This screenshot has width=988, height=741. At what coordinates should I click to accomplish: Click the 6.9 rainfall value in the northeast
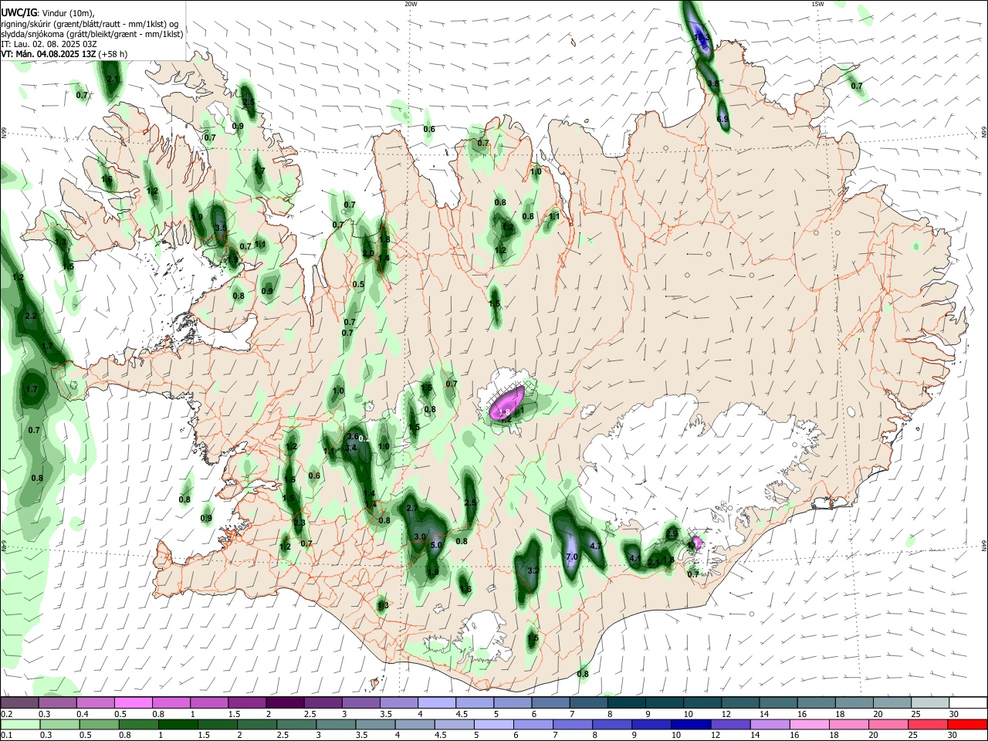click(722, 119)
